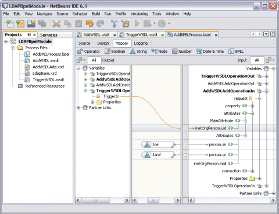279x214 pixels.
Task: Open the Profile Main Project dropdown arrow
Action: point(169,23)
